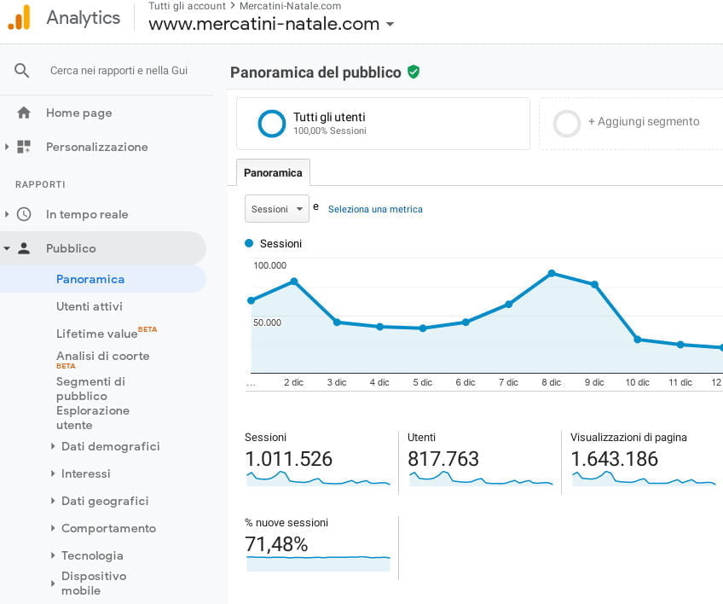Expand Tecnologia submenu
Image resolution: width=723 pixels, height=604 pixels.
53,555
